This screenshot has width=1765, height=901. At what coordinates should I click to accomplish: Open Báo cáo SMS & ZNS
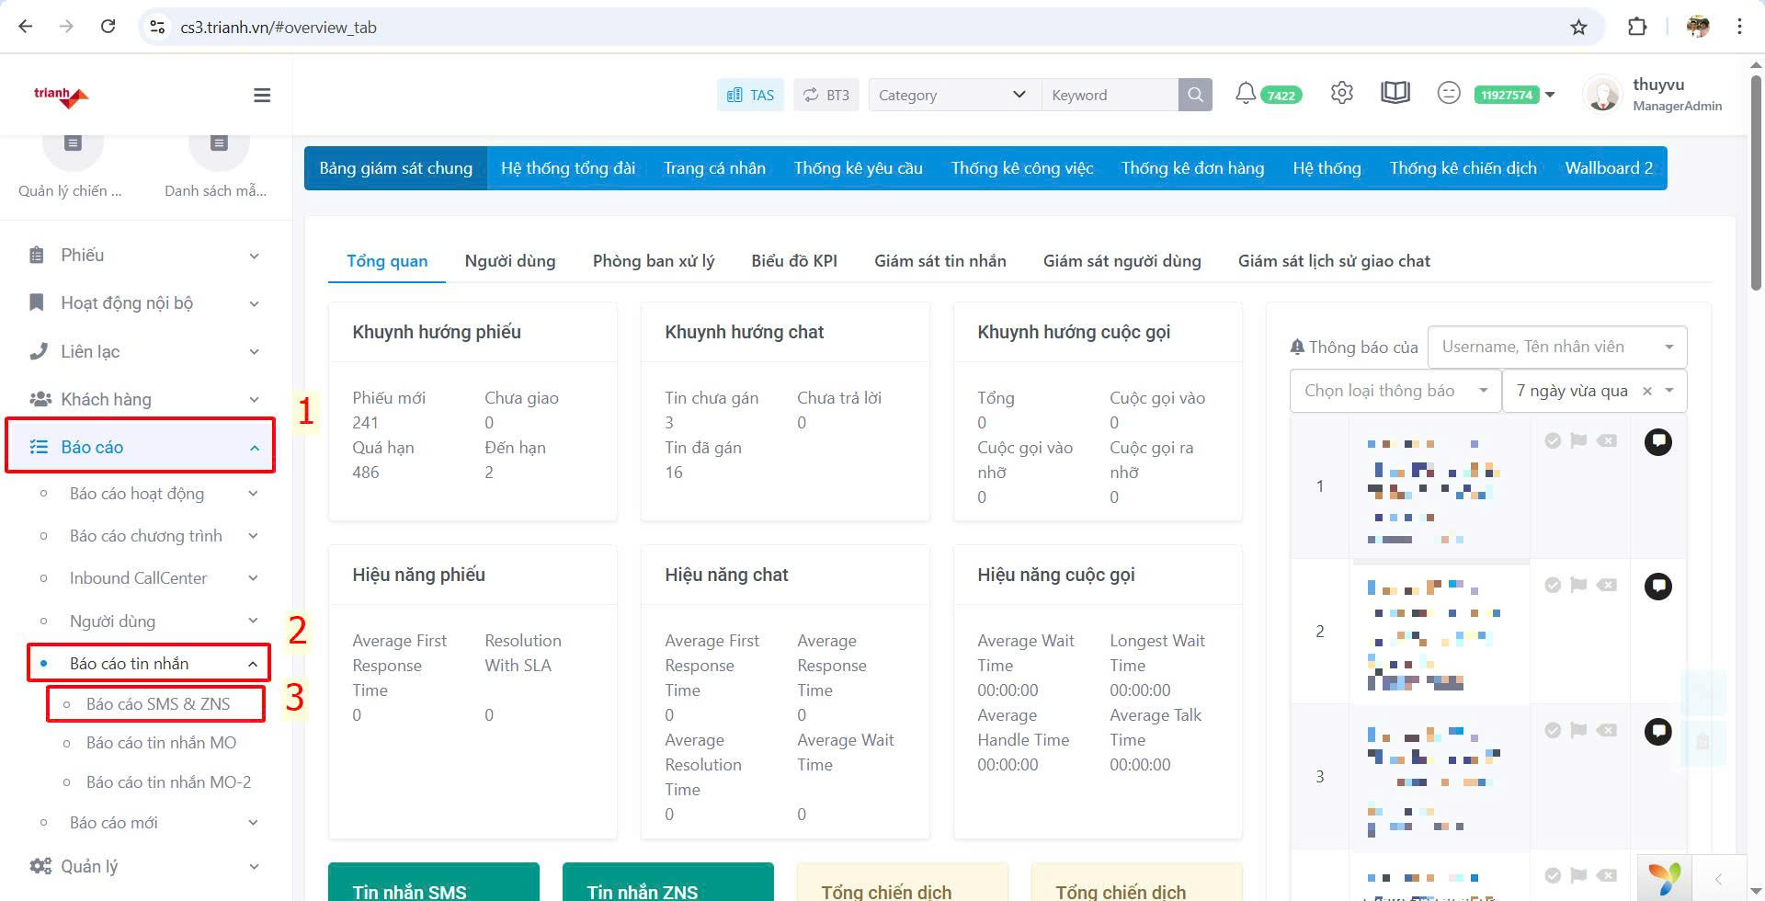click(x=157, y=704)
